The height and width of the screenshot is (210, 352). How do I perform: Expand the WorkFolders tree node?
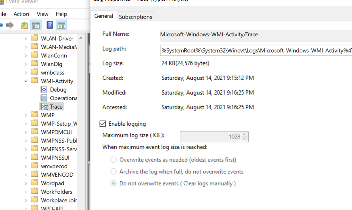[x=26, y=192]
